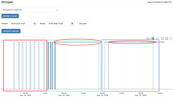The width and height of the screenshot is (173, 99).
Task: Click the За сутки button
Action: click(83, 24)
